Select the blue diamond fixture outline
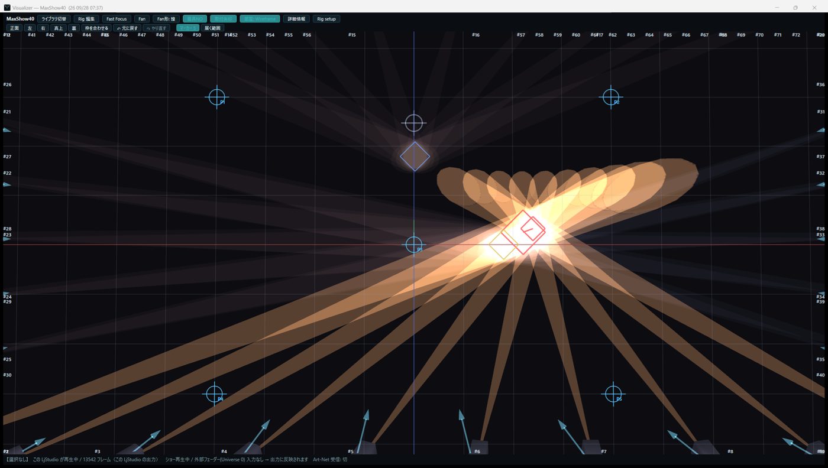828x468 pixels. pyautogui.click(x=415, y=157)
